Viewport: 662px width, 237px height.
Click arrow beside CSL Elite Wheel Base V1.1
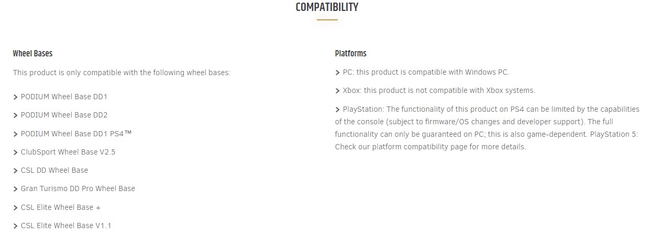pyautogui.click(x=16, y=226)
